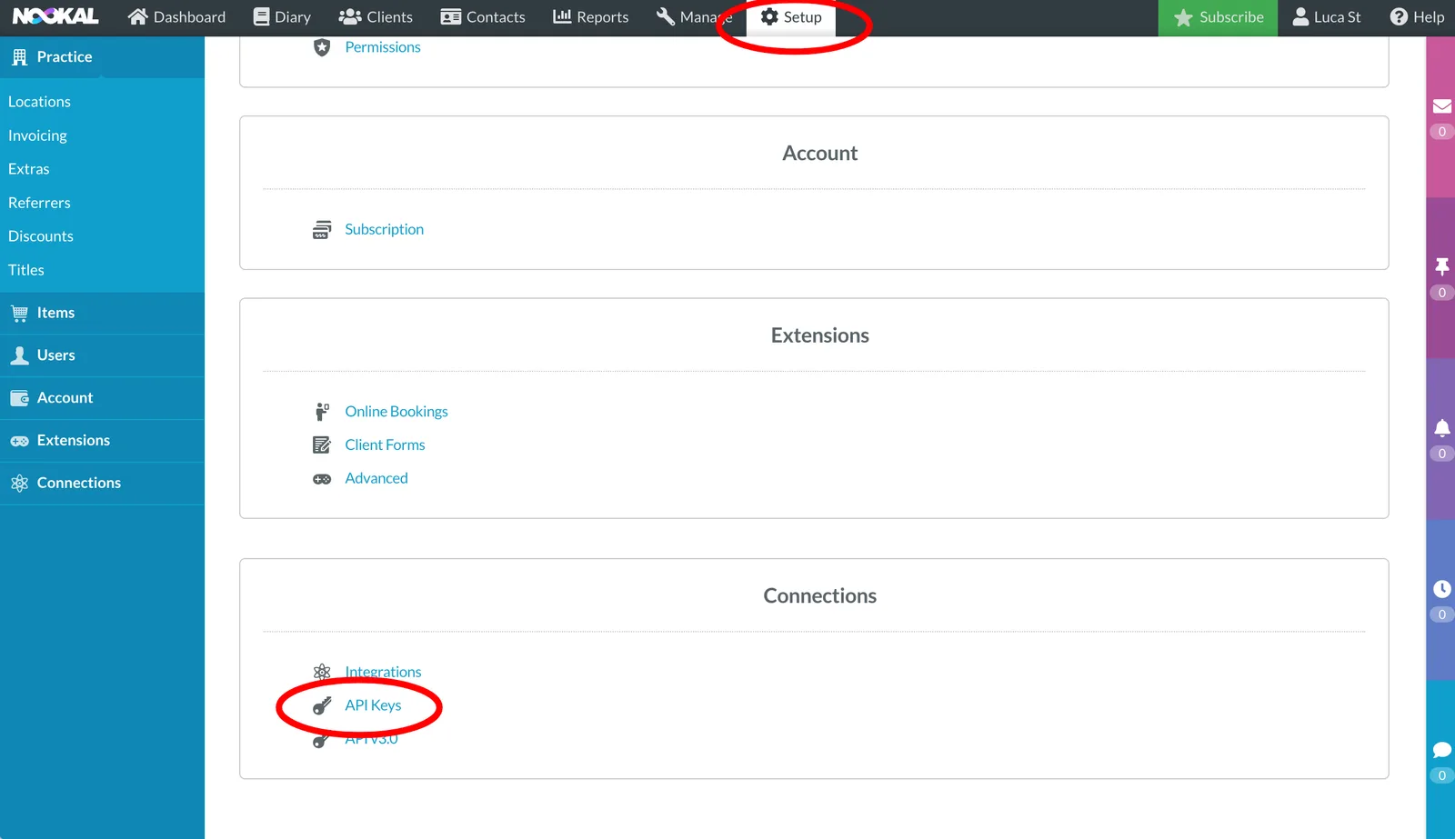Expand the Items sidebar section
Screen dimensions: 1455x839
[x=102, y=313]
